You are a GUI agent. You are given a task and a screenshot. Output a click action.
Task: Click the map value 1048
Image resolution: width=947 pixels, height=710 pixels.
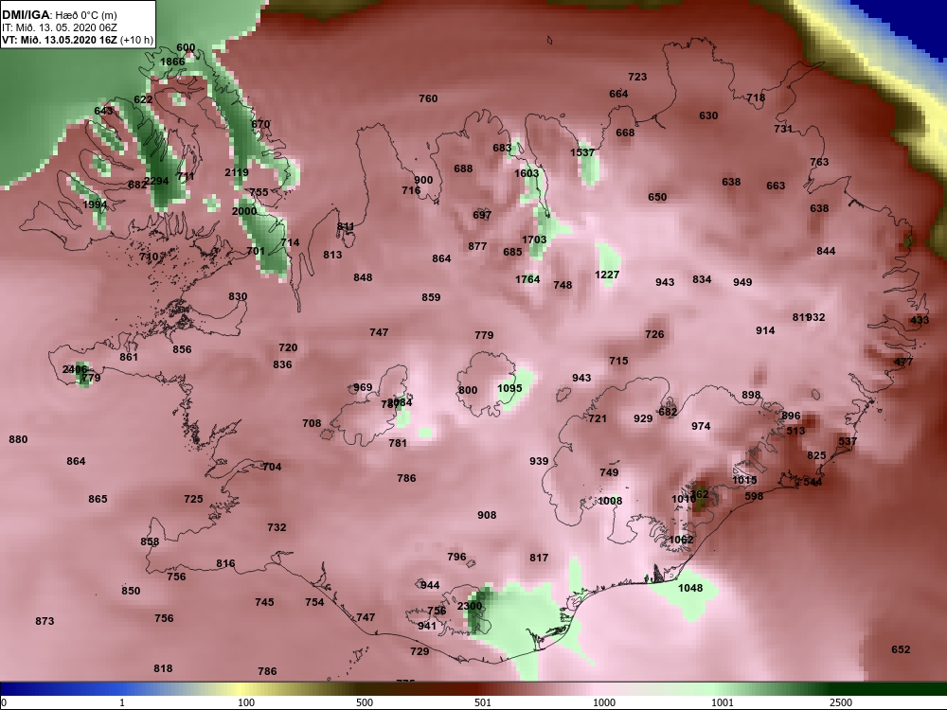690,588
